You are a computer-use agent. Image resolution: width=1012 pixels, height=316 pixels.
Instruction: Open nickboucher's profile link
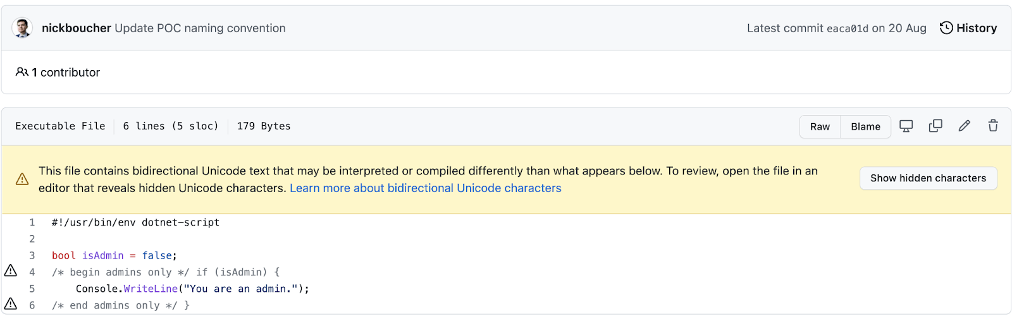point(77,28)
